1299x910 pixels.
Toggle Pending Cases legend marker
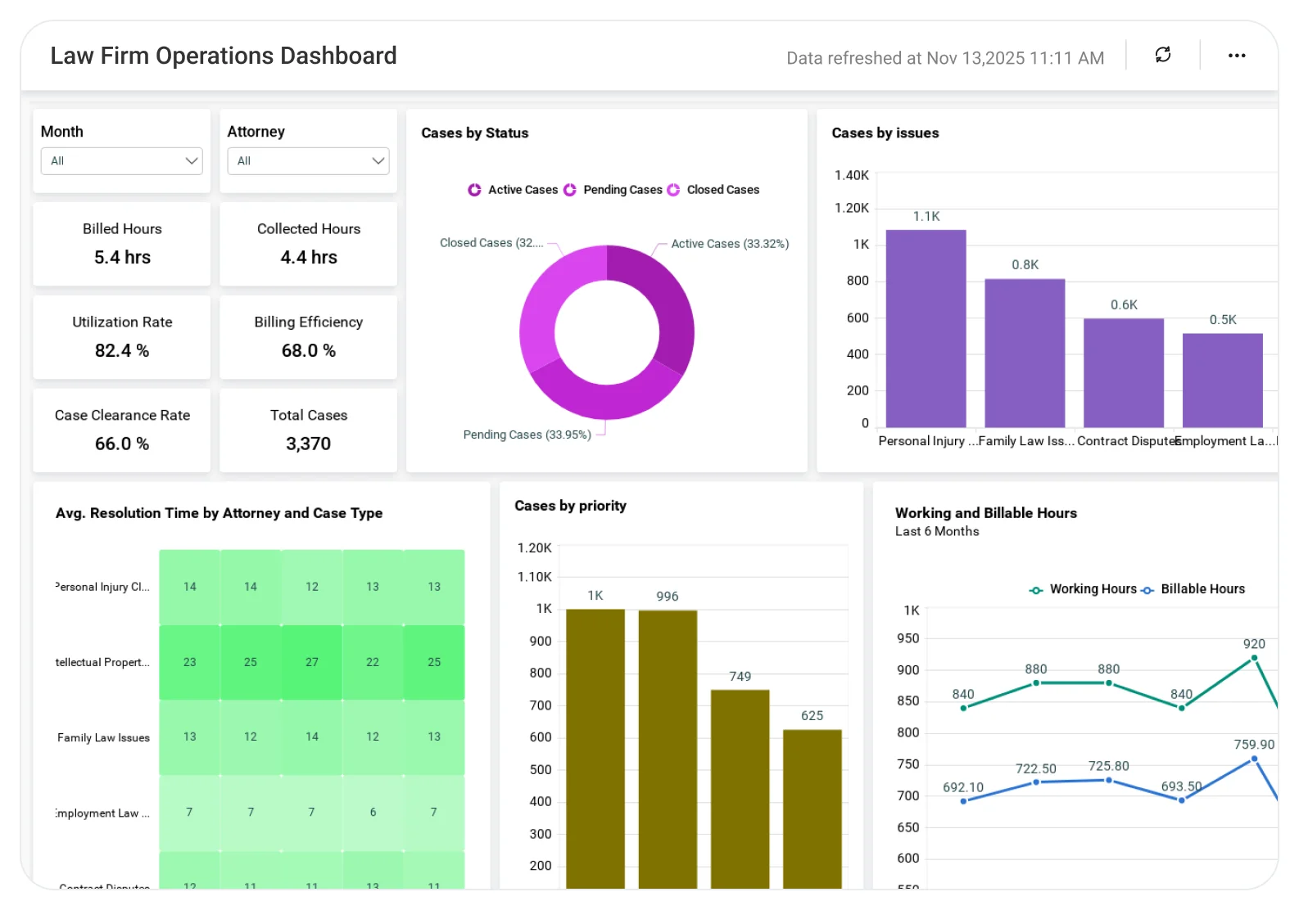pos(570,190)
